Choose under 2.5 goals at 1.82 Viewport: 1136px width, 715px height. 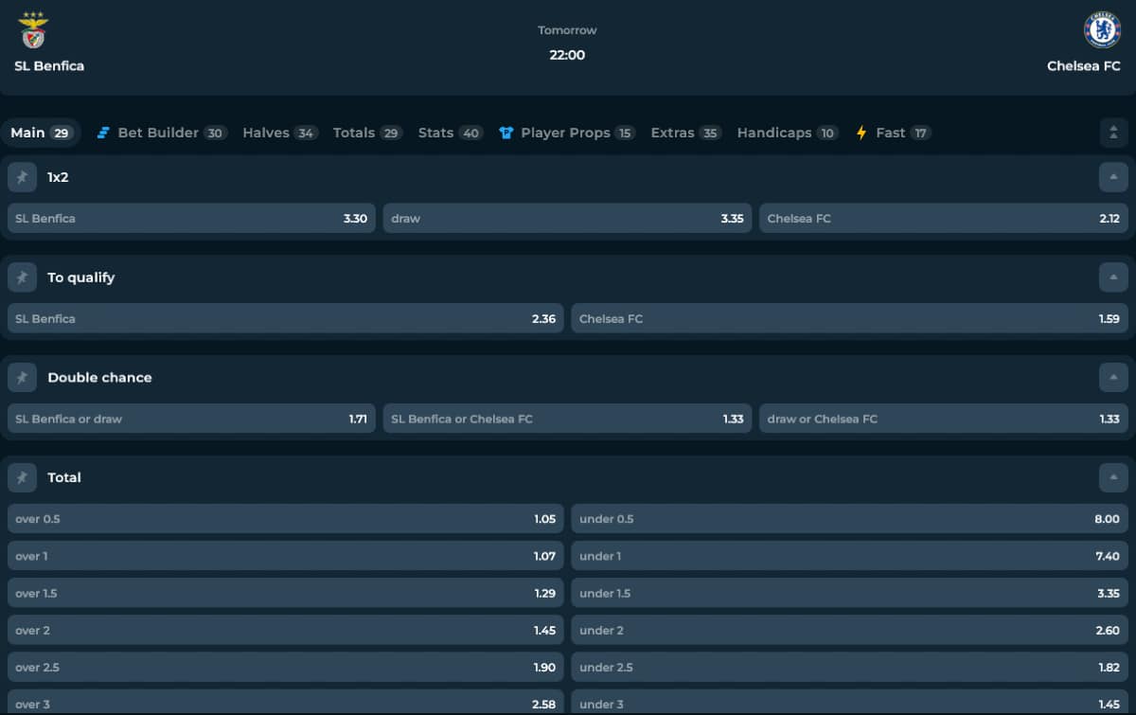(x=850, y=667)
